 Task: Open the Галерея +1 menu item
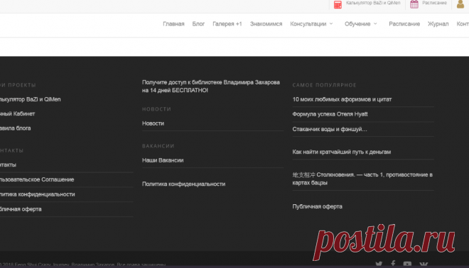pyautogui.click(x=227, y=24)
